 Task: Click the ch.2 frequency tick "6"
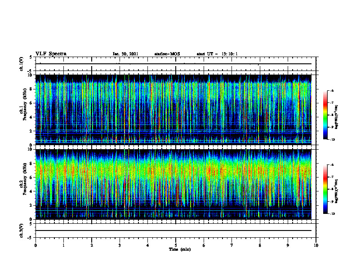(31, 177)
